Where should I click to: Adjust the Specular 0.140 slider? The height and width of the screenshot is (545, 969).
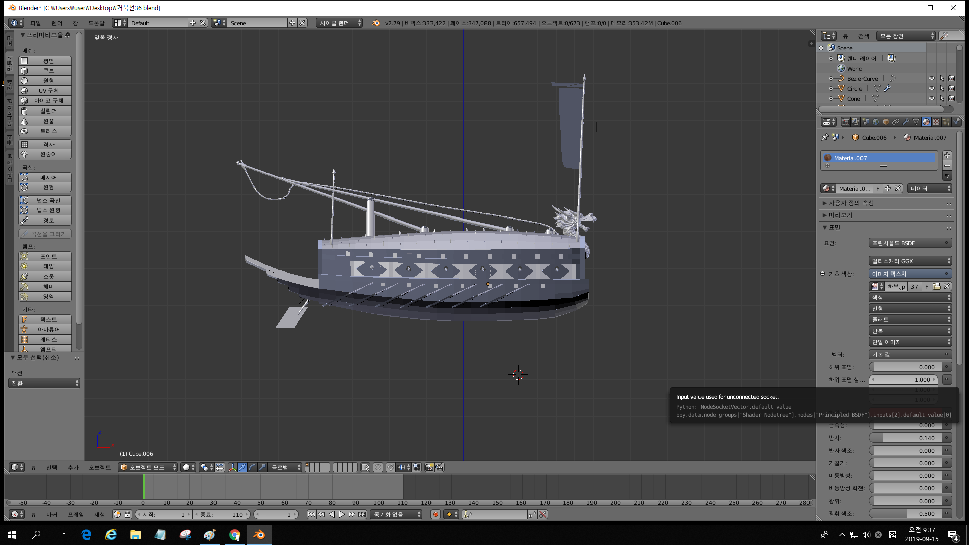pos(905,438)
